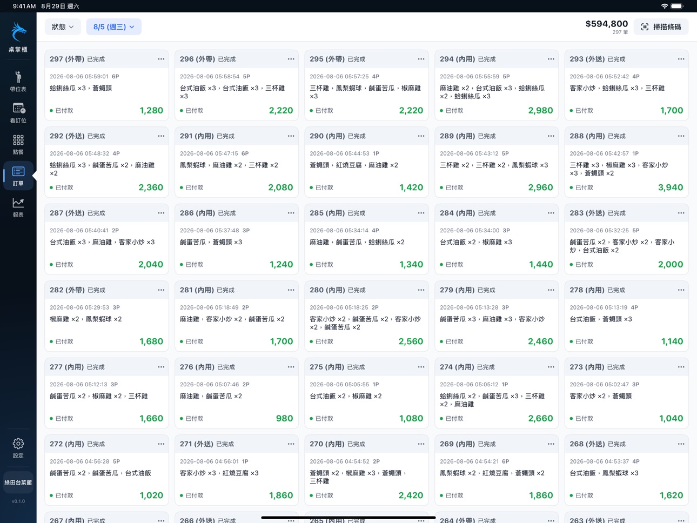Viewport: 697px width, 523px height.
Task: Open more options for order 290
Action: 421,136
